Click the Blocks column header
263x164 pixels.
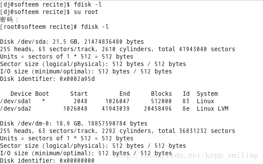click(x=161, y=94)
